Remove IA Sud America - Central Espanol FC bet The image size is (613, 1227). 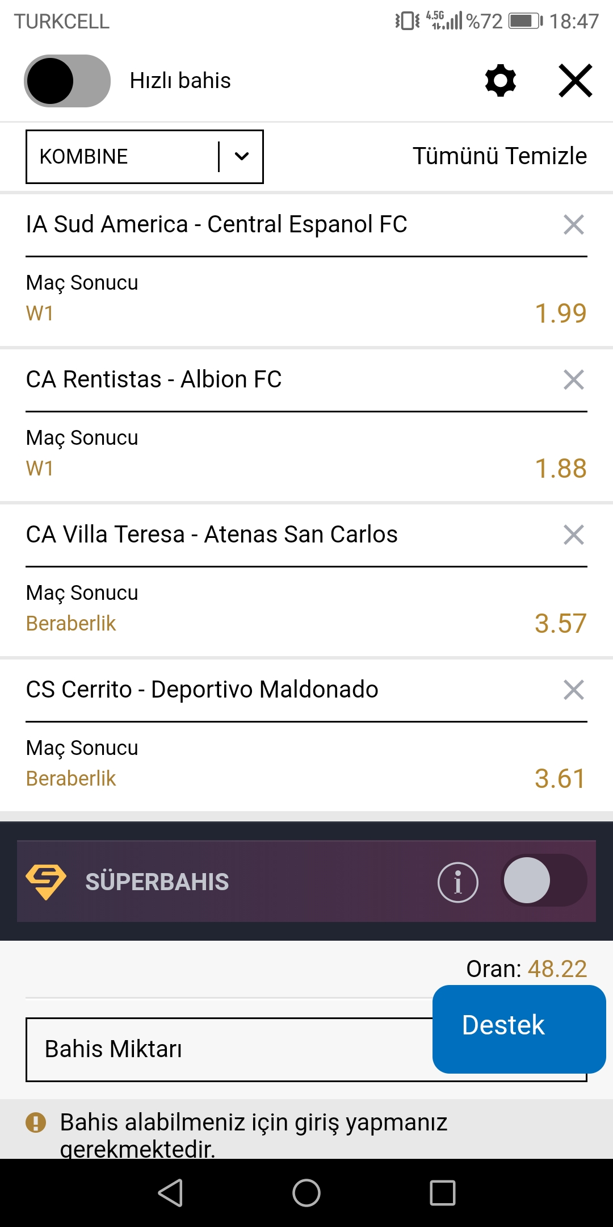pyautogui.click(x=574, y=224)
